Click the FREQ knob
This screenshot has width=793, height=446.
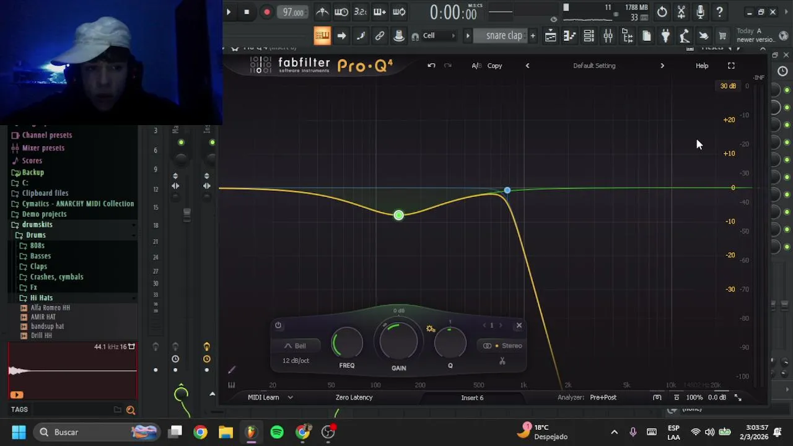click(347, 343)
